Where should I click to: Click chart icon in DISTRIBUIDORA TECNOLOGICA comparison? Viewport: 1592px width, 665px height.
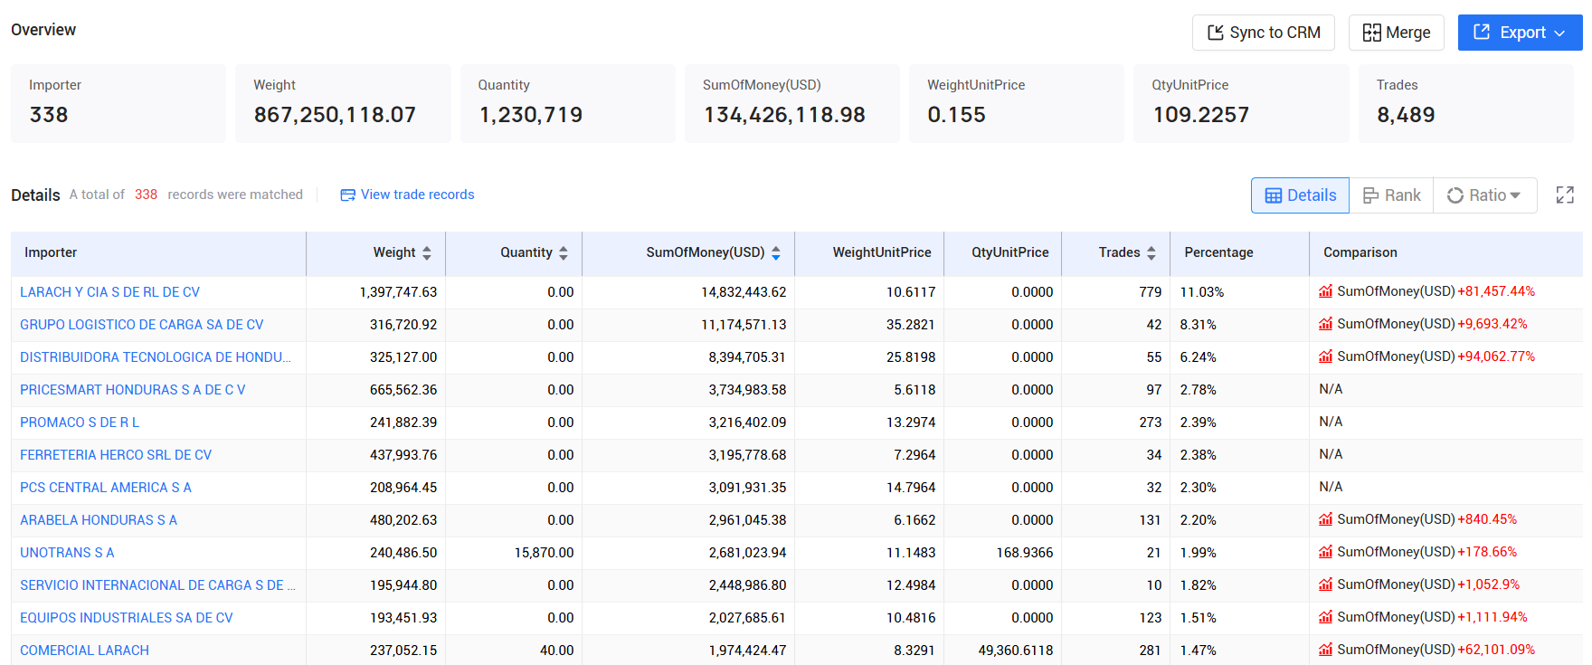click(1325, 356)
